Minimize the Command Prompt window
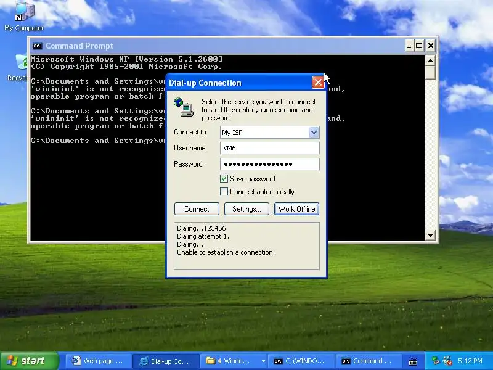 point(409,46)
